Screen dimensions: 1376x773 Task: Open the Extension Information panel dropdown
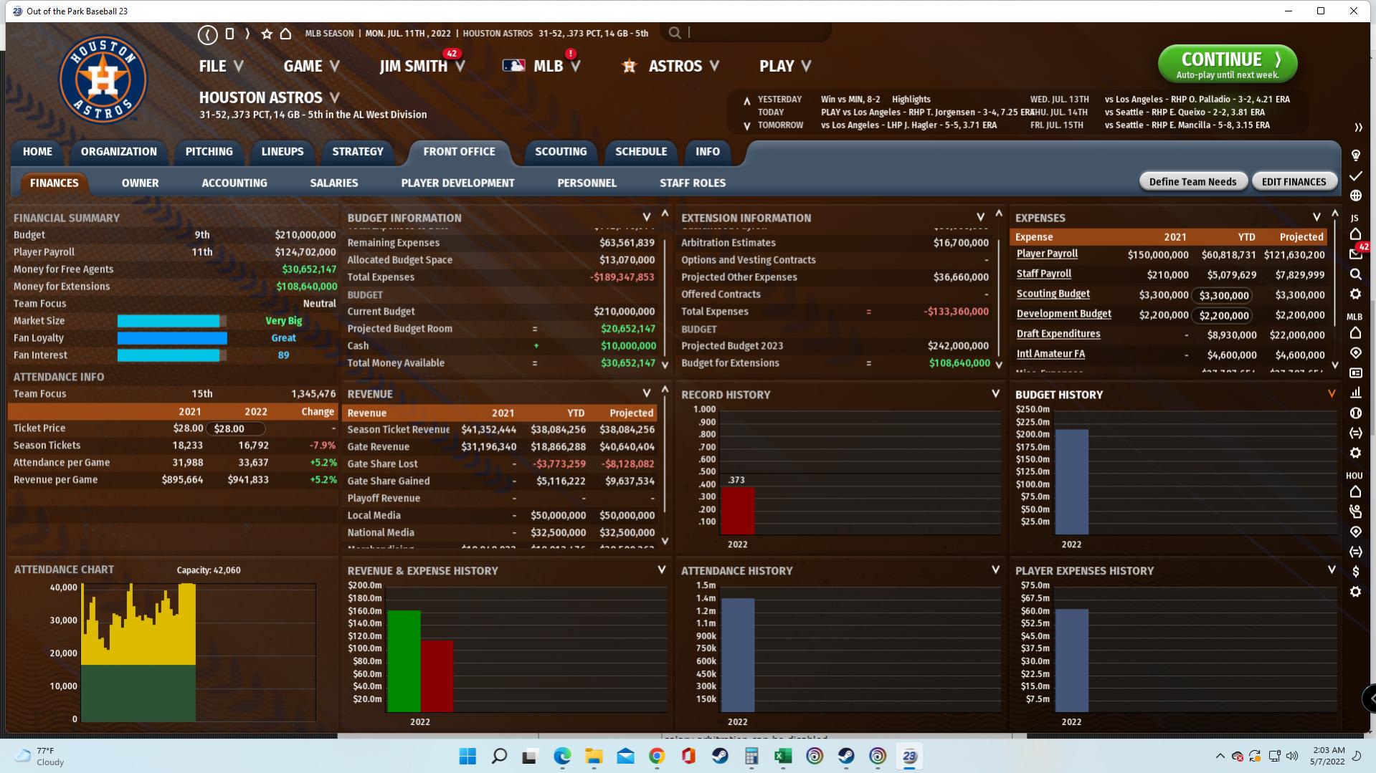[x=980, y=217]
